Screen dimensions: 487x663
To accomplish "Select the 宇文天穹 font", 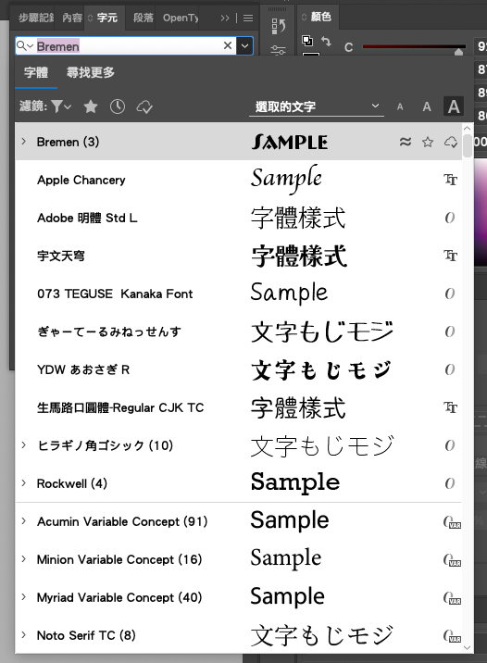I will (238, 256).
